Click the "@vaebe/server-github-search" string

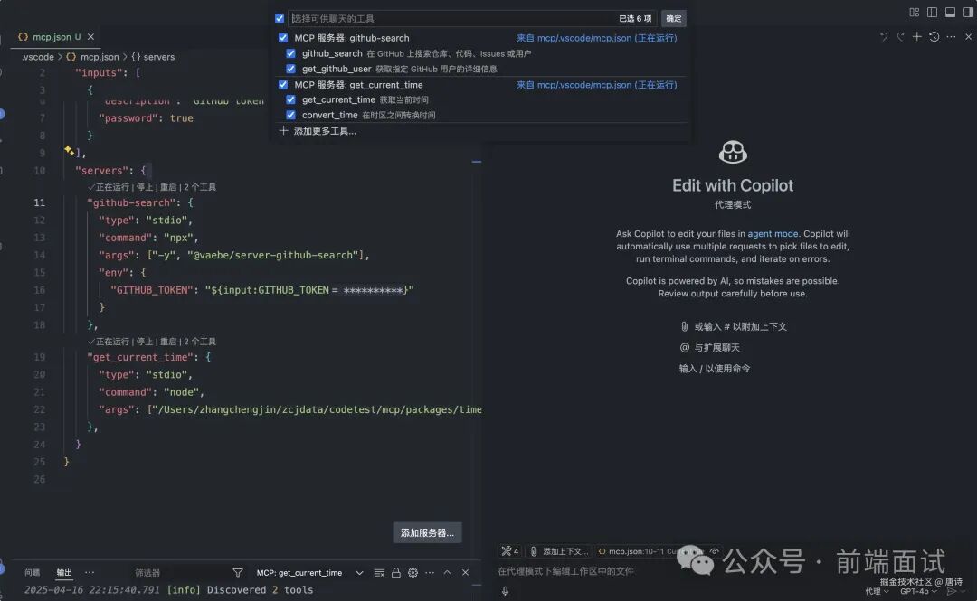pyautogui.click(x=275, y=255)
